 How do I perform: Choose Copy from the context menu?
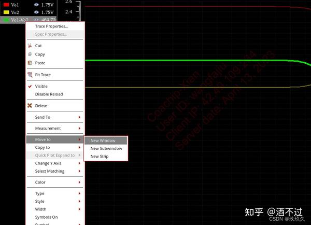[x=55, y=54]
